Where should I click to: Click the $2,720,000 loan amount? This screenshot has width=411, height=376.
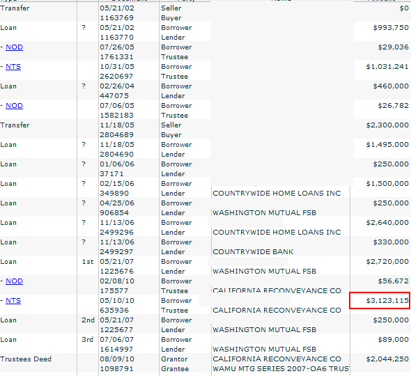pos(387,262)
